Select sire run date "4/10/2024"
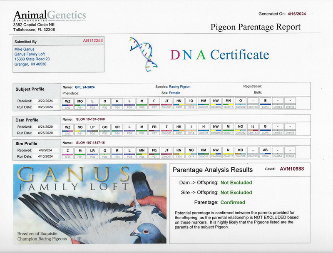This screenshot has height=253, width=333. point(45,156)
